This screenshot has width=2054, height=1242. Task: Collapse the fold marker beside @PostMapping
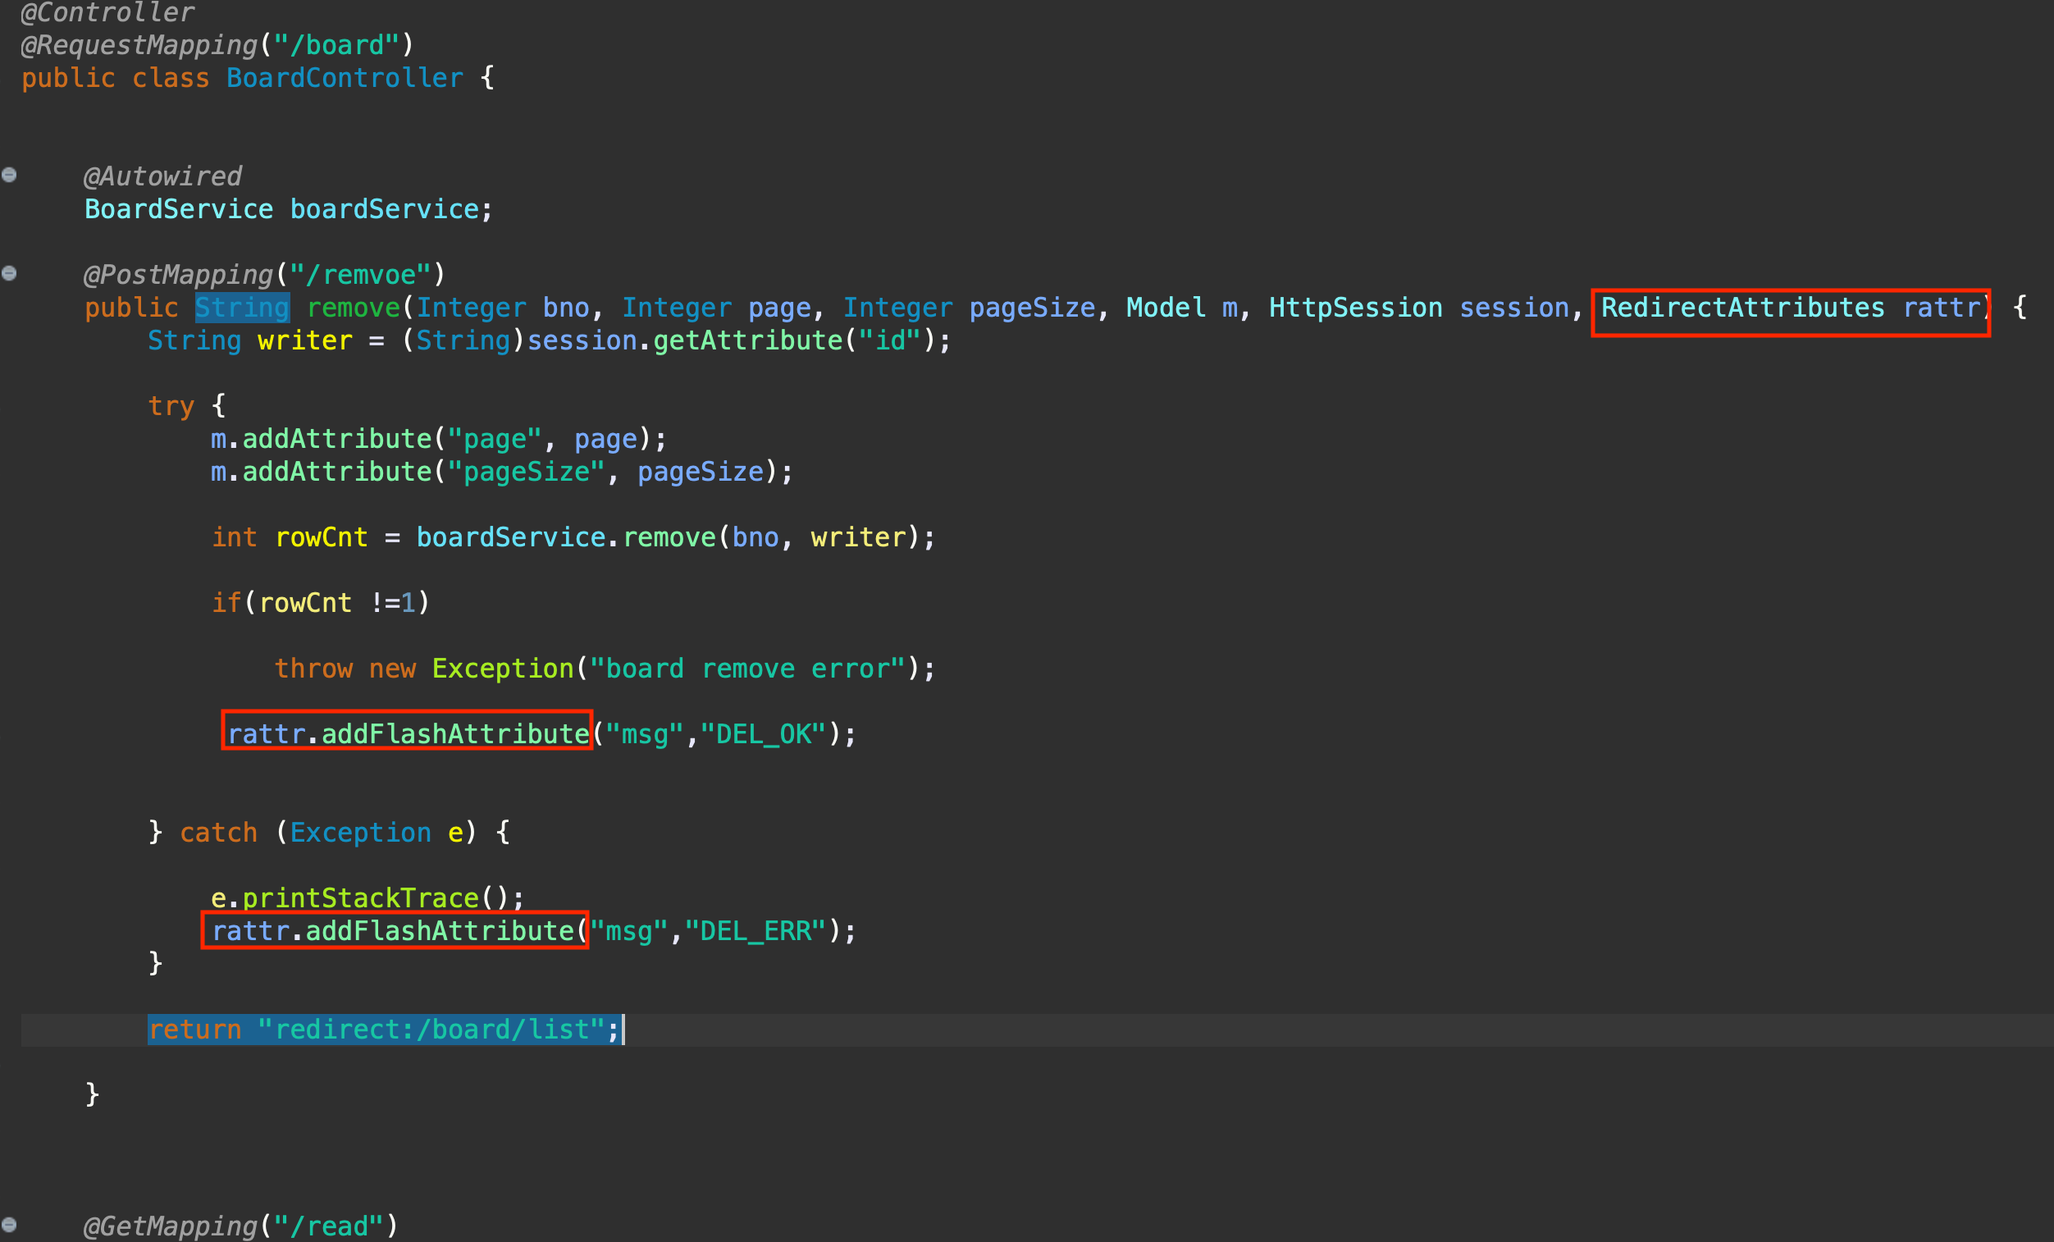click(9, 273)
